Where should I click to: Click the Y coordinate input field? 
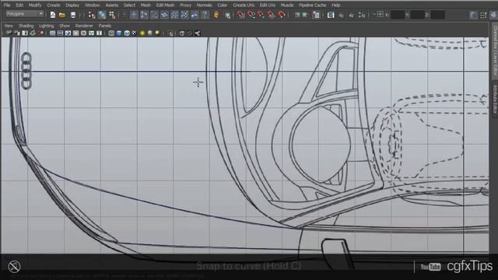pos(417,15)
